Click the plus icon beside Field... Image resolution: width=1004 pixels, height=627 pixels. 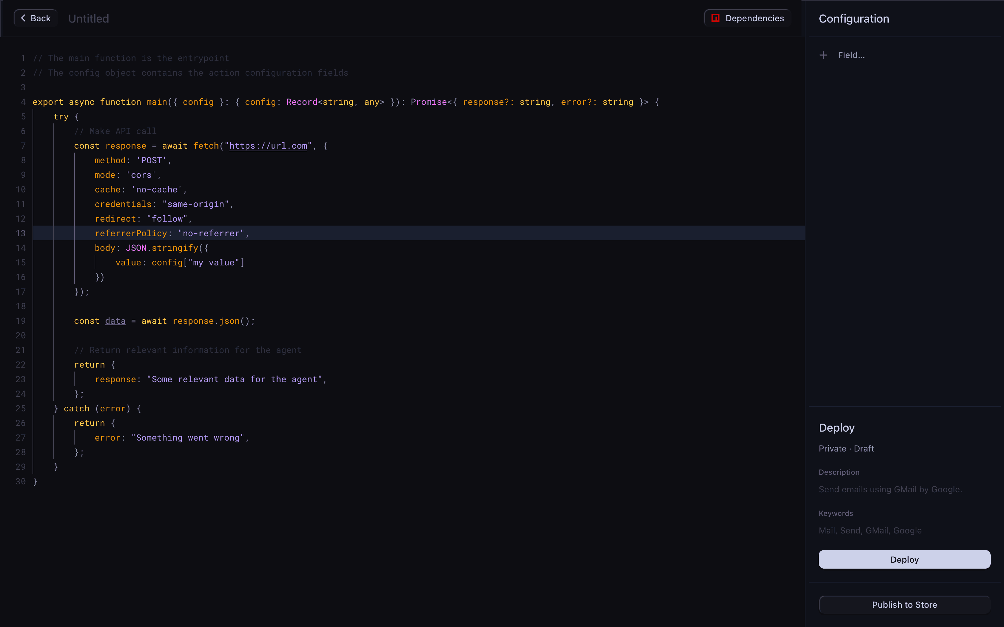pos(823,55)
